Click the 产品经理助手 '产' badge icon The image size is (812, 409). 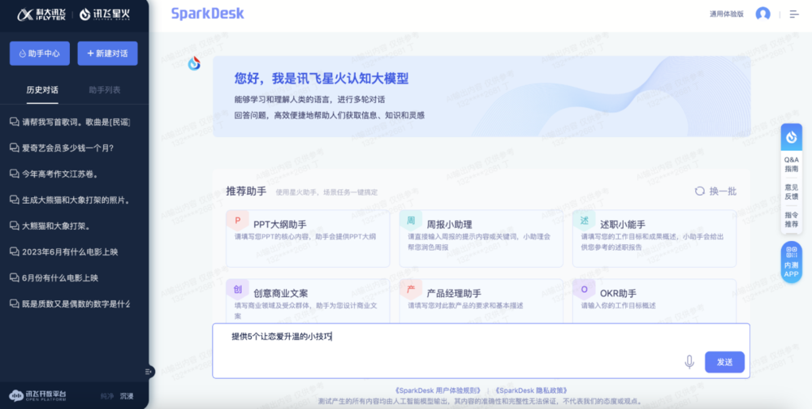coord(411,290)
